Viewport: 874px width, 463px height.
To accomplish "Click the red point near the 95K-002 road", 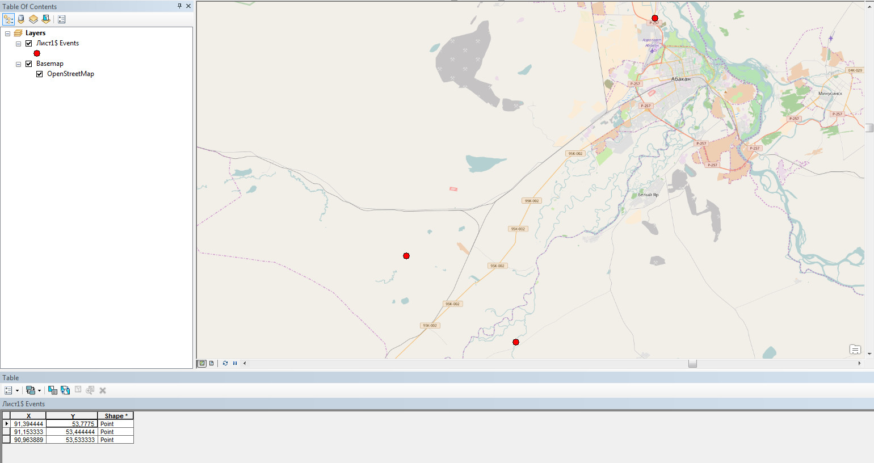I will coord(406,256).
